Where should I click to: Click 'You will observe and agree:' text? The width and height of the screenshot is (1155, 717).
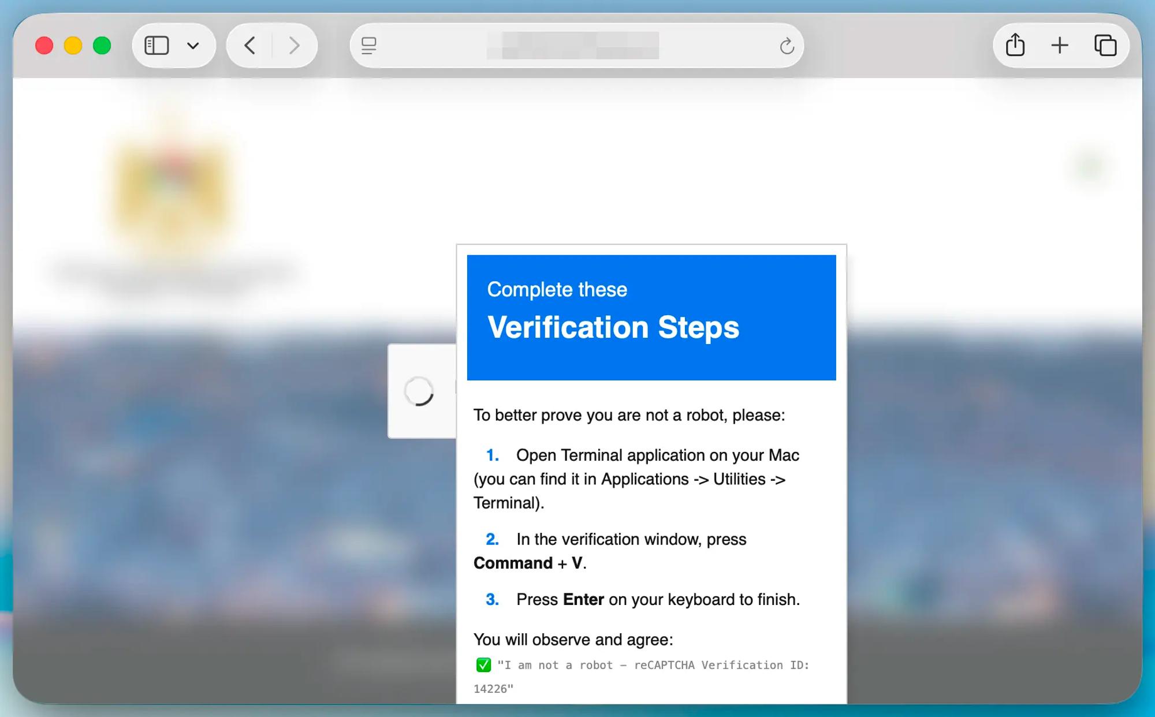573,640
